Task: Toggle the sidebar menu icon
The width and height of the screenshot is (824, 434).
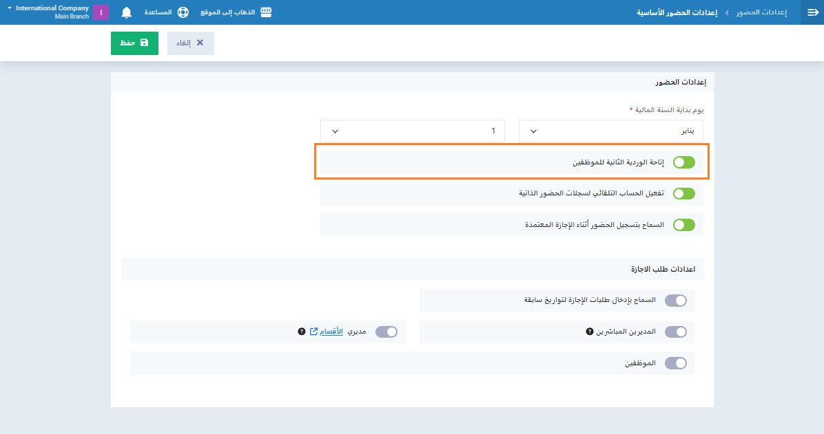Action: (812, 12)
